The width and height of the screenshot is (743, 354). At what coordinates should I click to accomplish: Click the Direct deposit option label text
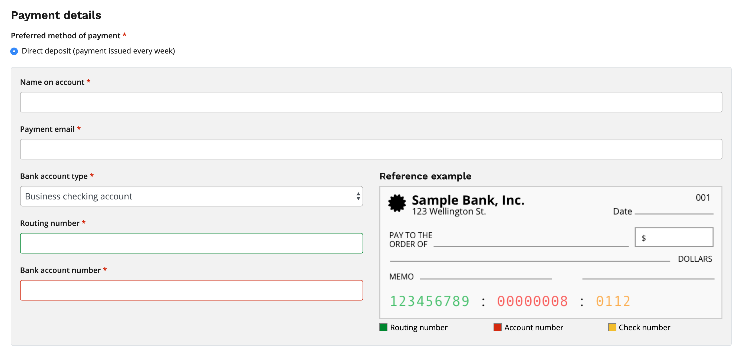tap(98, 51)
